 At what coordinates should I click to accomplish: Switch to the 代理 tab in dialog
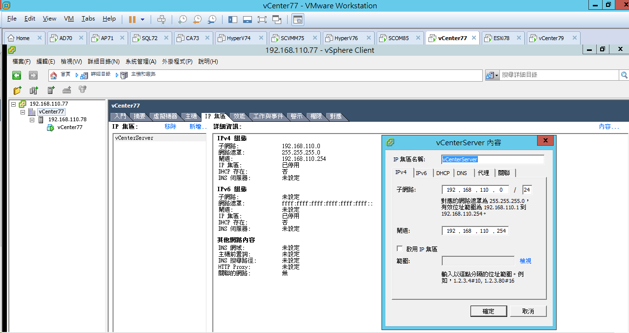click(483, 173)
